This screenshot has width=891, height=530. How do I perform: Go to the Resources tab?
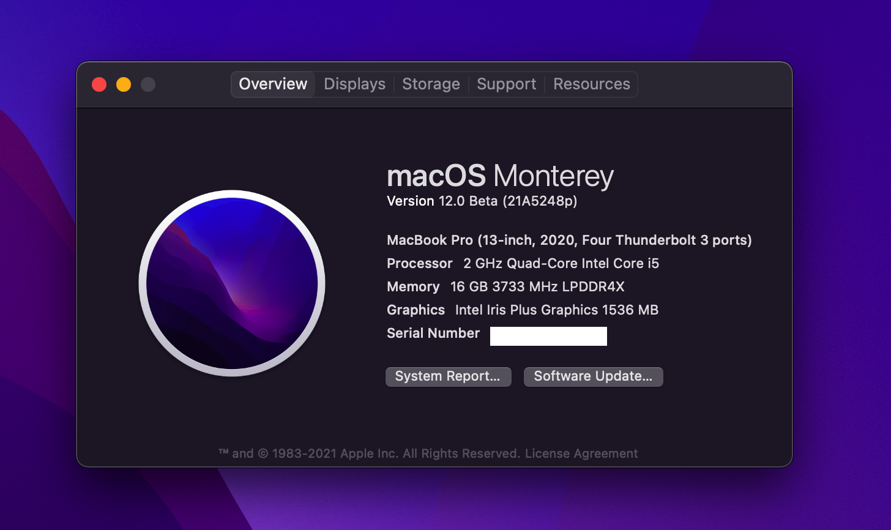[x=591, y=84]
